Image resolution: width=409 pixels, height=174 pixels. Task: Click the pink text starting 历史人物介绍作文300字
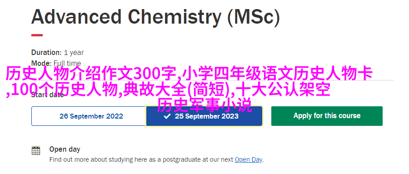(91, 74)
